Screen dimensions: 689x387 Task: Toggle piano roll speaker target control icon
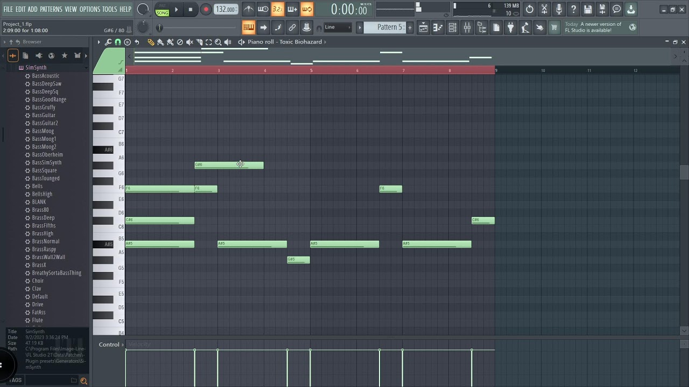[241, 42]
